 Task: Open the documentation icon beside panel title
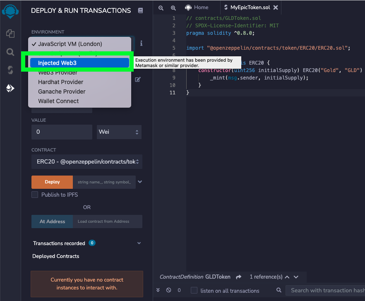140,11
